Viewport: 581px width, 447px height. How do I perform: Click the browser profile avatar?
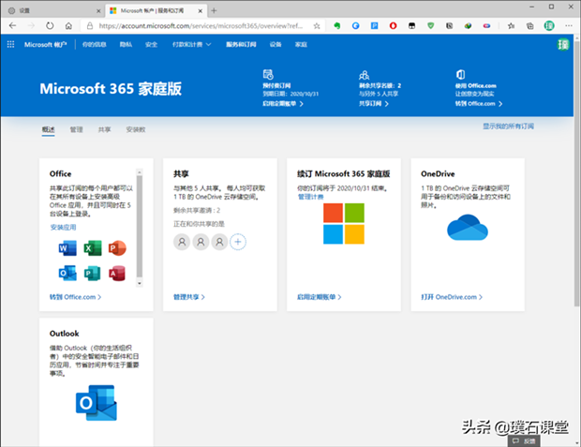click(x=549, y=25)
